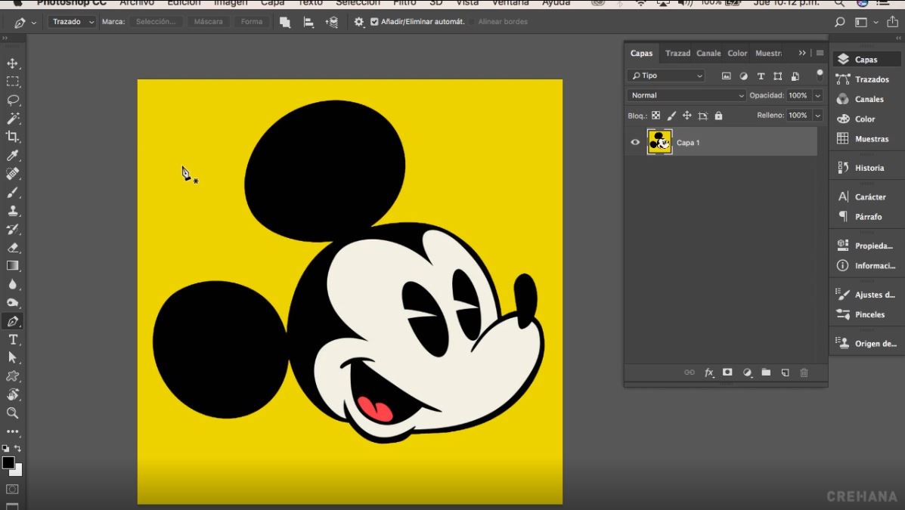The width and height of the screenshot is (905, 510).
Task: Hide Capa 1 with eye icon
Action: (x=635, y=143)
